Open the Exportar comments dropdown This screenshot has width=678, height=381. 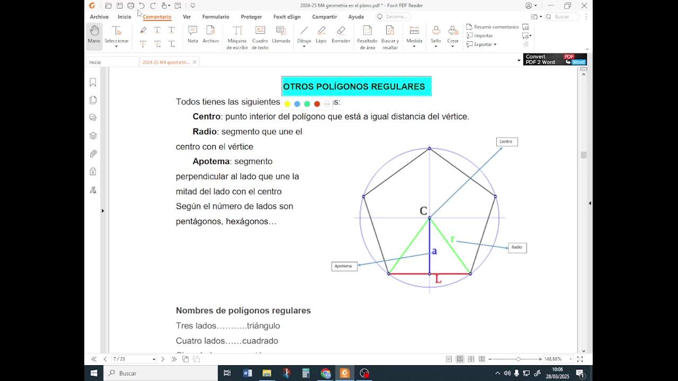pos(481,44)
